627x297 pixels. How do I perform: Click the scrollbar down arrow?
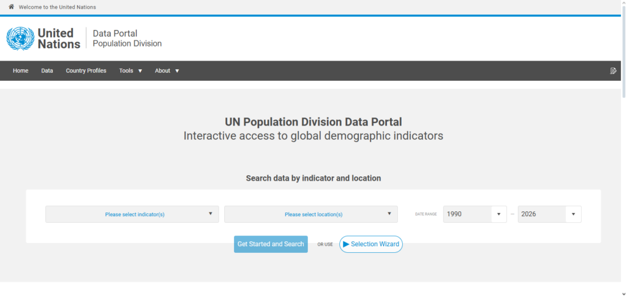[x=624, y=294]
